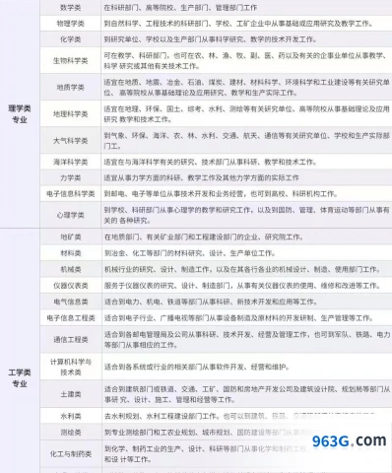Image resolution: width=392 pixels, height=473 pixels.
Task: Click the 生物科学类 major cell
Action: click(x=71, y=60)
